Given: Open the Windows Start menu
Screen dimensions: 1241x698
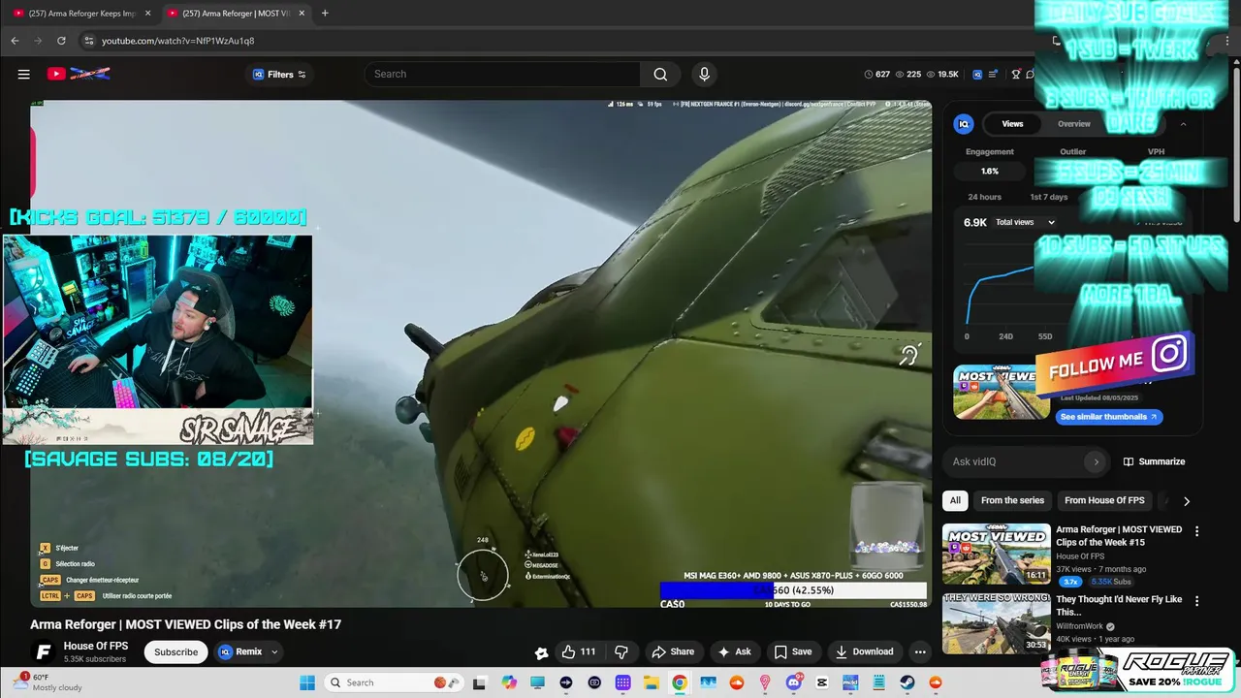Looking at the screenshot, I should 307,682.
